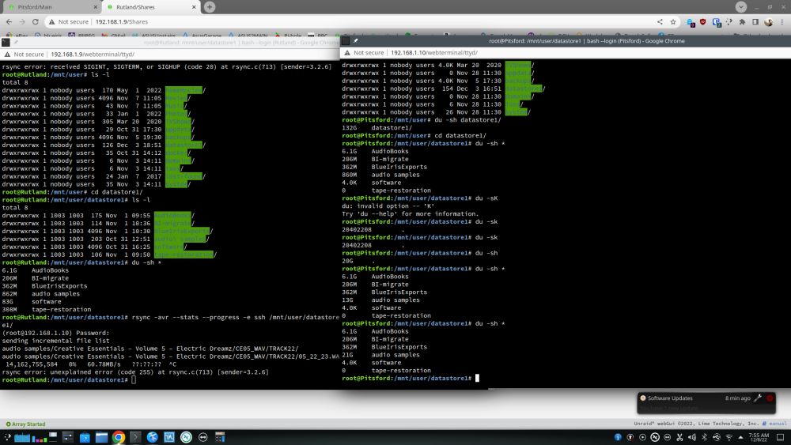
Task: Open the blue bird app taskbar icon
Action: (153, 437)
